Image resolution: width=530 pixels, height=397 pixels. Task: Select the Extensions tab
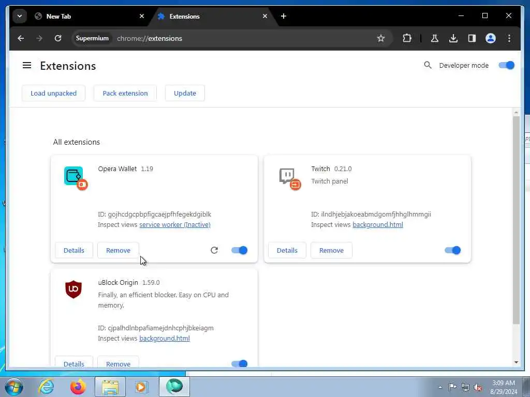tap(214, 16)
